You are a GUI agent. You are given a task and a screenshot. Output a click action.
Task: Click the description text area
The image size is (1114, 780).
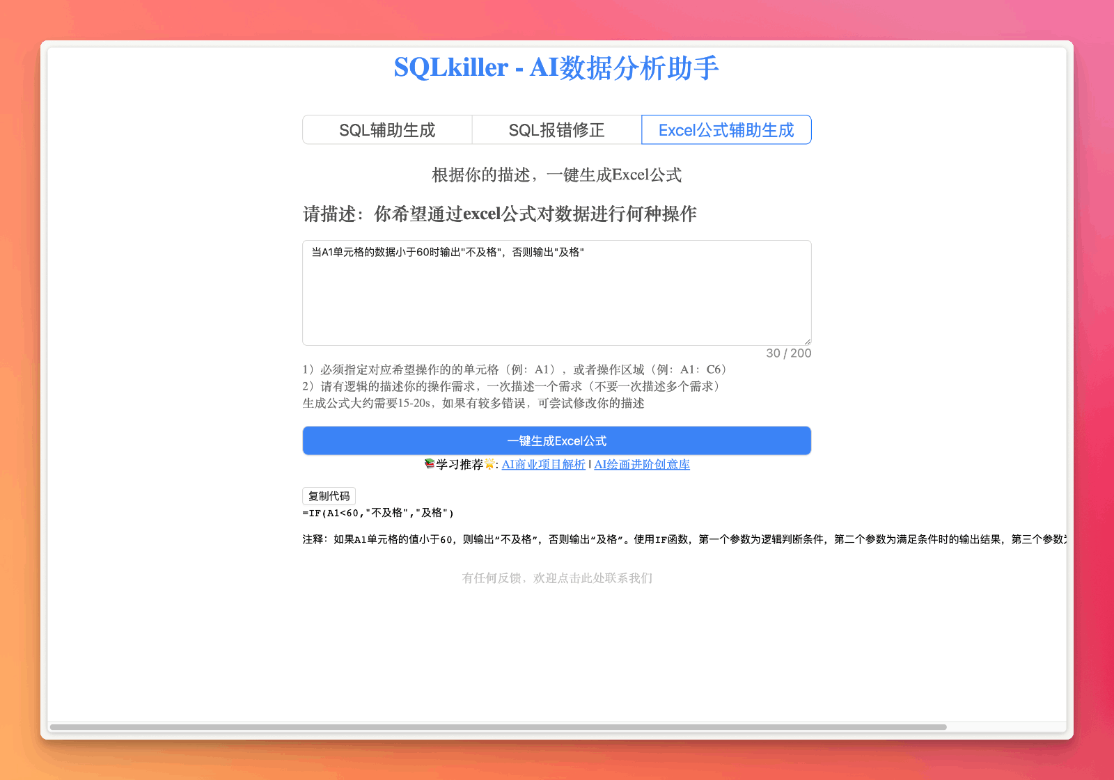(556, 293)
